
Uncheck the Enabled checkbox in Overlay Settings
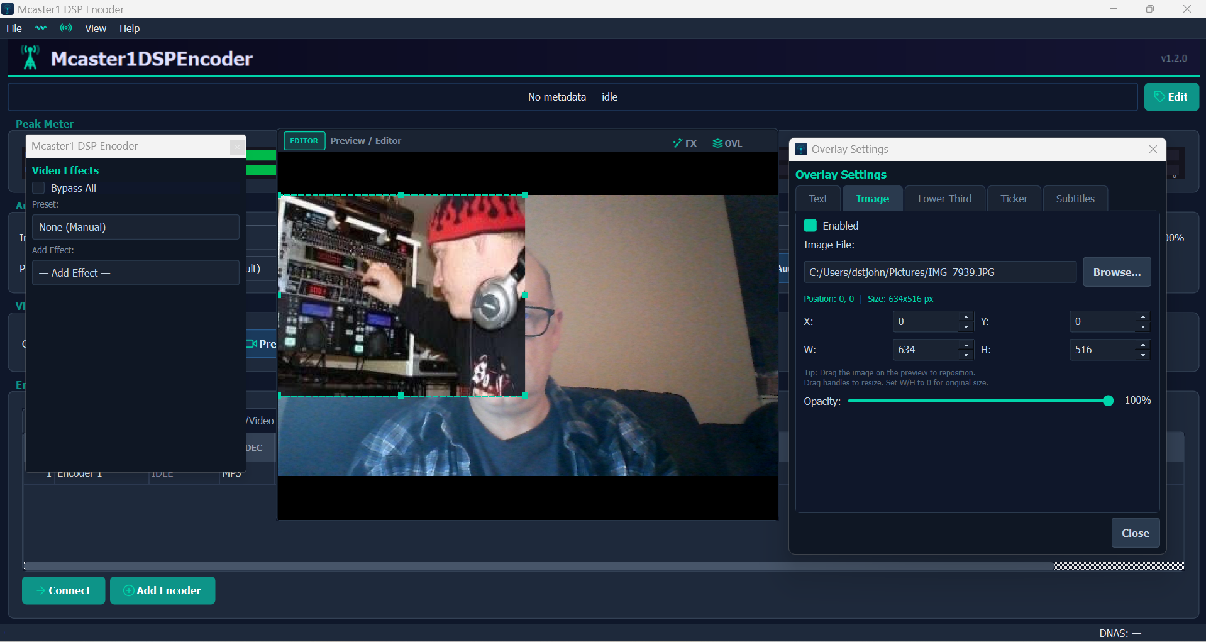point(810,225)
